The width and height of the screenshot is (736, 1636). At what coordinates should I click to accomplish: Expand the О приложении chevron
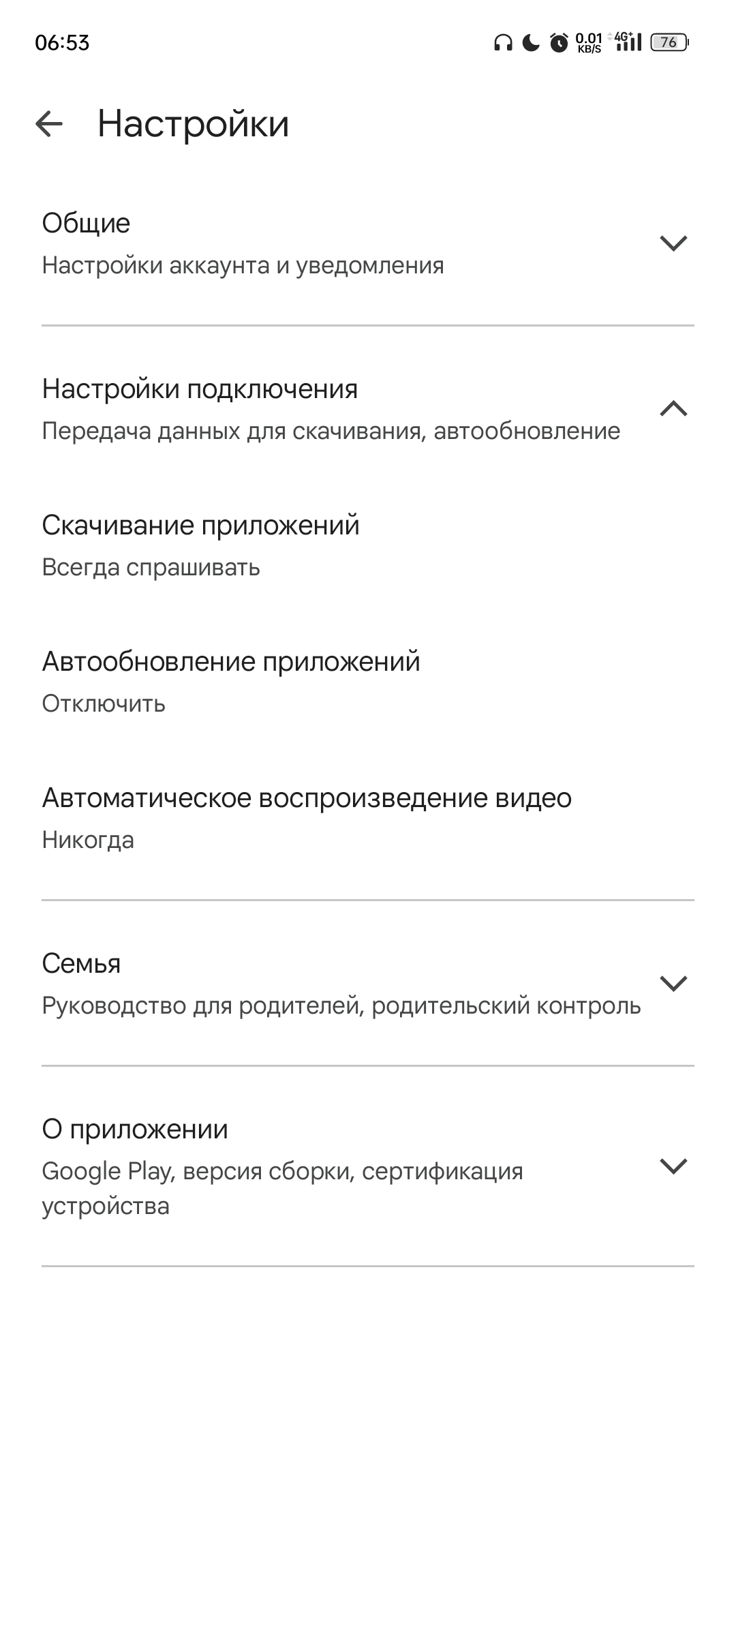pyautogui.click(x=673, y=1166)
